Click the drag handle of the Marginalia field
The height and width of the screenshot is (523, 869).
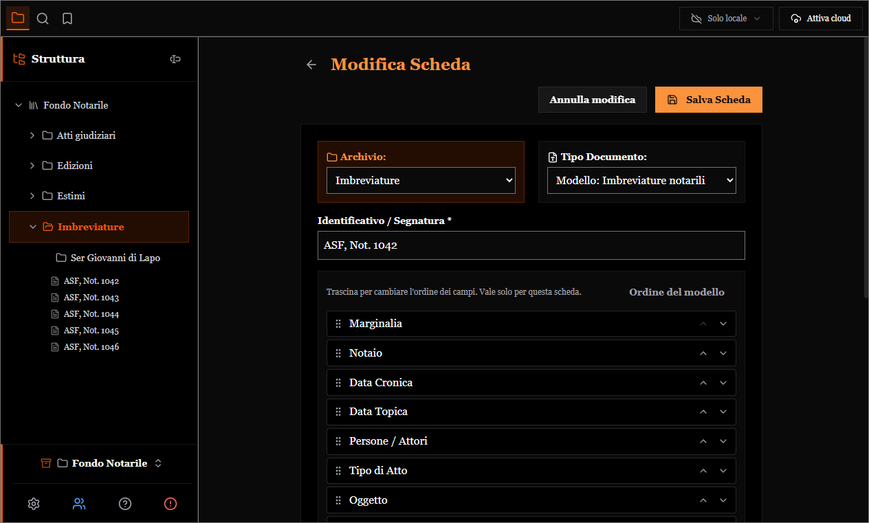[338, 324]
